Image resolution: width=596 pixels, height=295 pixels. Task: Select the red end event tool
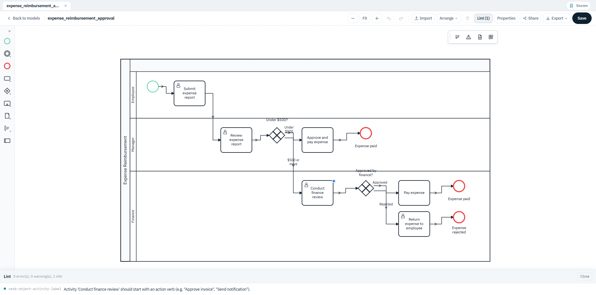[7, 66]
